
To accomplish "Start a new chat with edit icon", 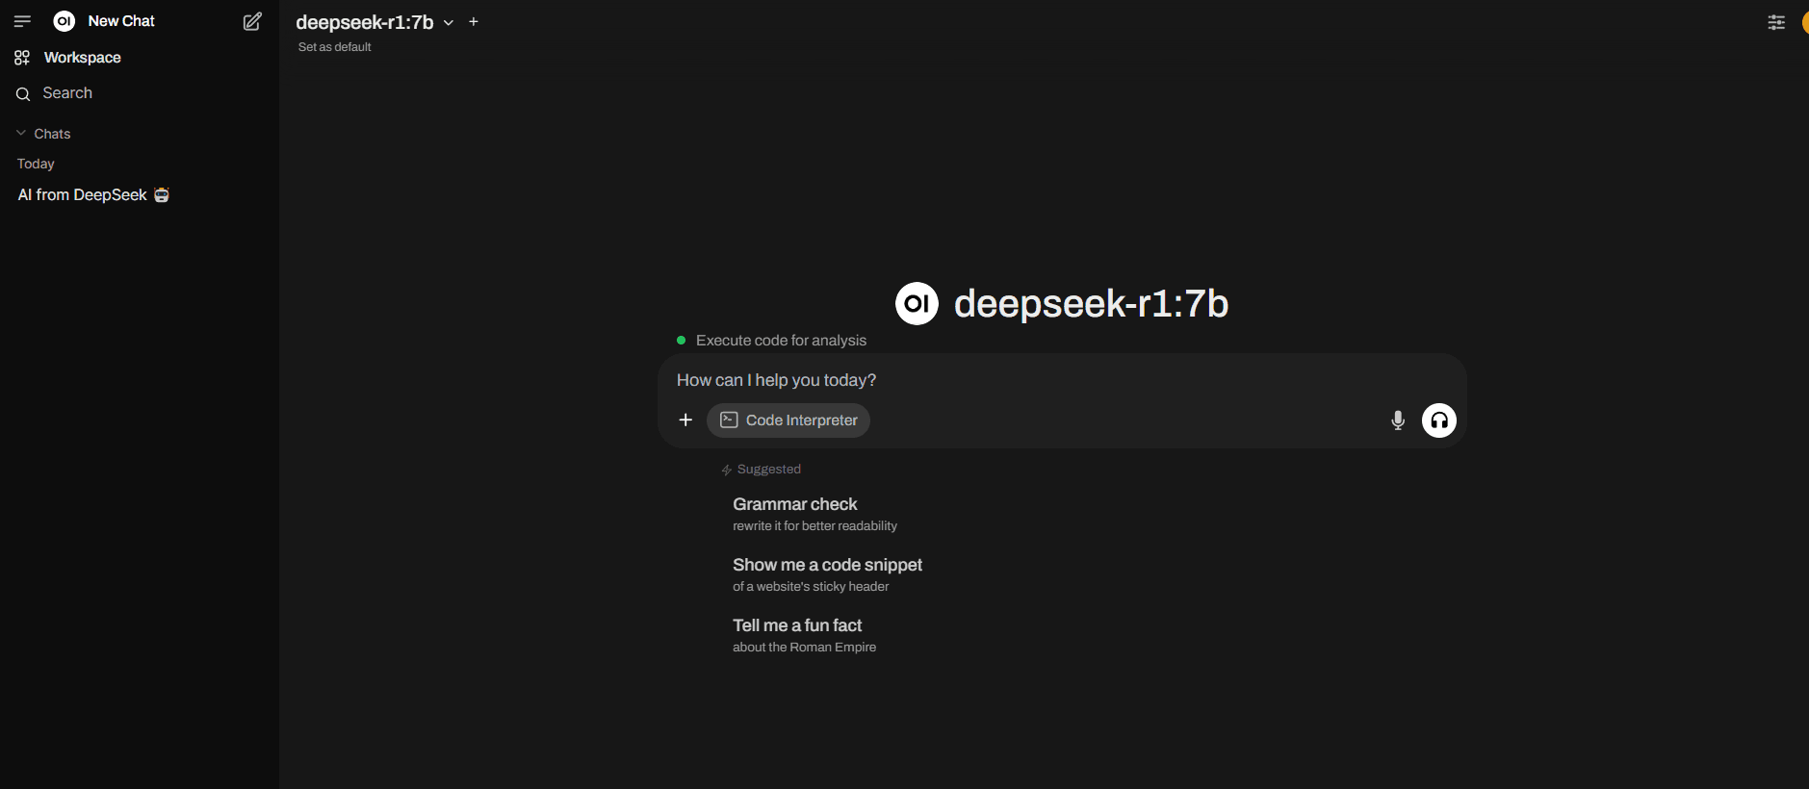I will pyautogui.click(x=252, y=21).
